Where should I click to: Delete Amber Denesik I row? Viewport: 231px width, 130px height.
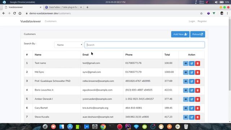197,99
